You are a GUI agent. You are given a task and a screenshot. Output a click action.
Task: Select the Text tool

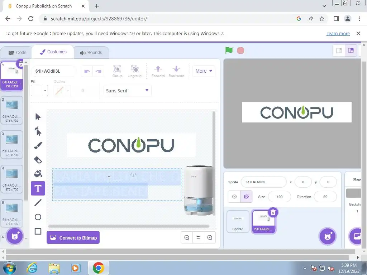38,188
